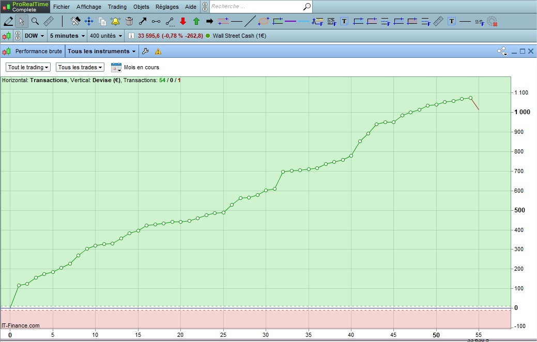The height and width of the screenshot is (342, 537).
Task: Open the share icon in panel header
Action: point(502,51)
